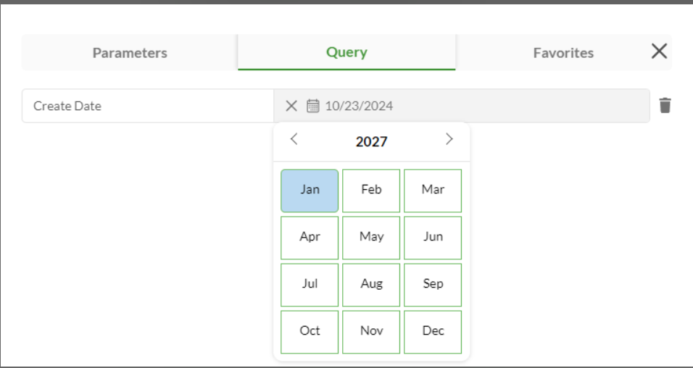Viewport: 693px width, 368px height.
Task: Choose Feb month
Action: [x=371, y=190]
